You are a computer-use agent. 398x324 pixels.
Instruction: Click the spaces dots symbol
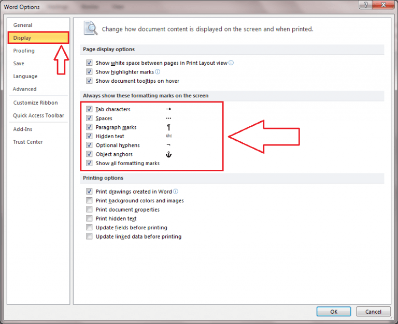(x=168, y=118)
